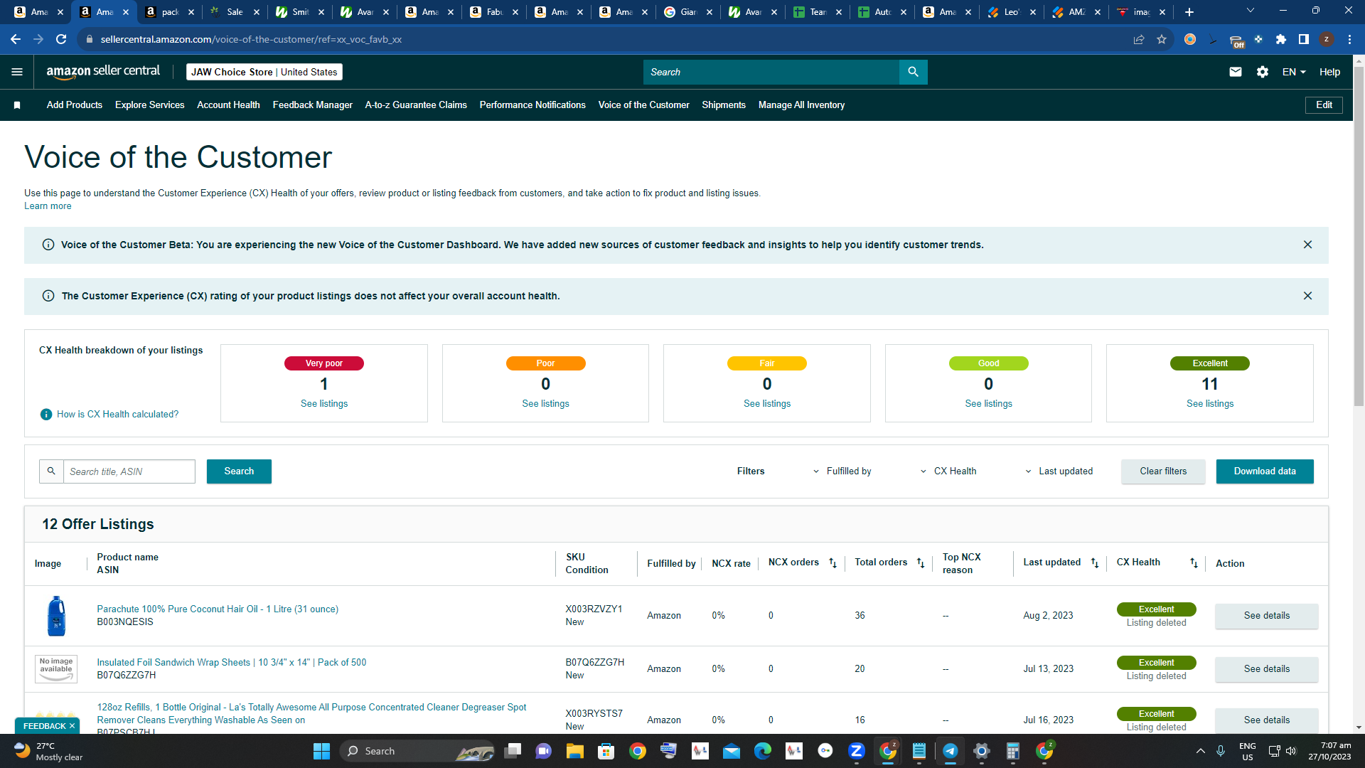This screenshot has height=768, width=1365.
Task: Click Edit button in the favorites bar
Action: pos(1324,105)
